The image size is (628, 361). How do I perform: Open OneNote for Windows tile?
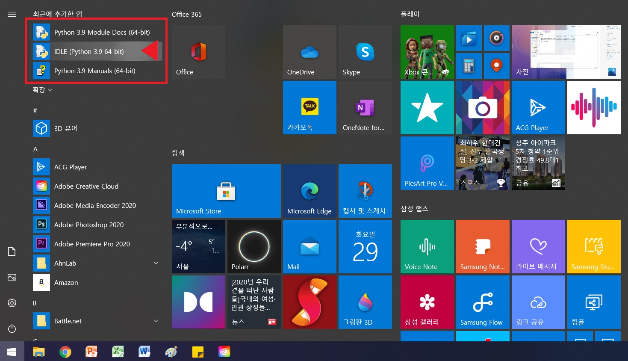click(x=365, y=107)
